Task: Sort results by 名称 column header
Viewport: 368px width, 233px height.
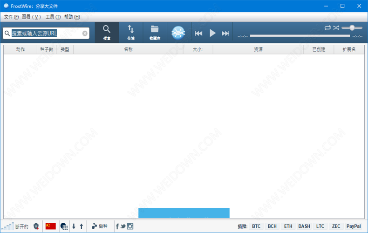Action: tap(128, 49)
